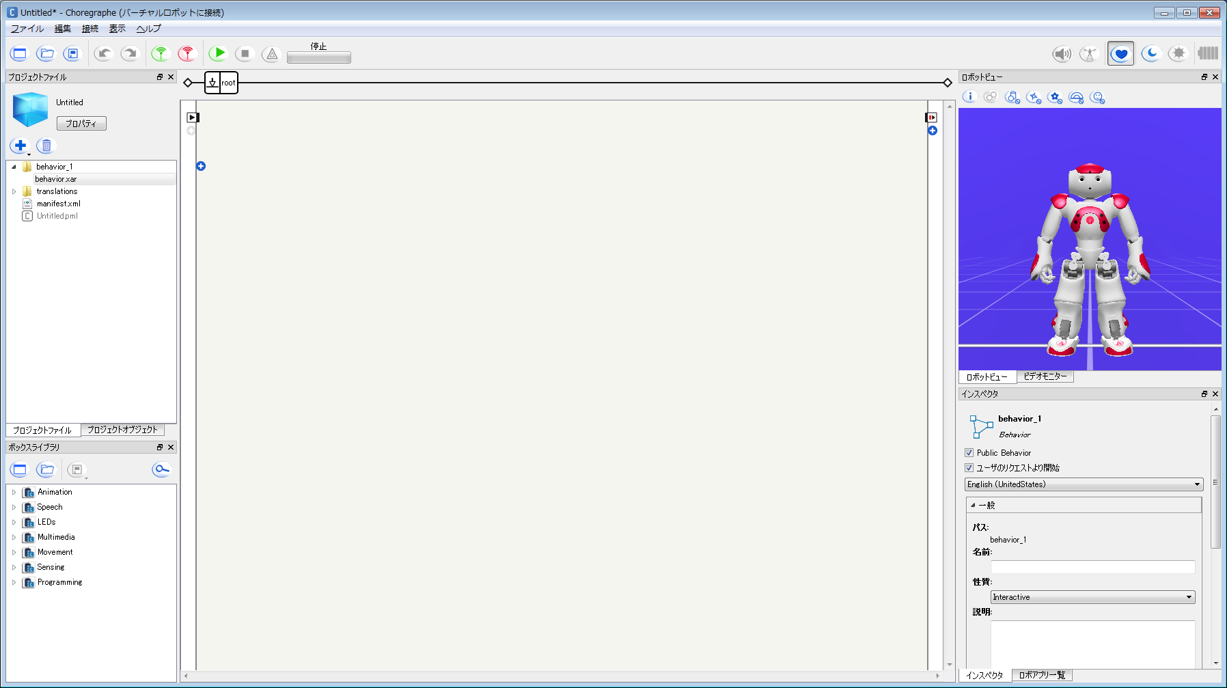Click the green Play behavior button

coord(218,53)
